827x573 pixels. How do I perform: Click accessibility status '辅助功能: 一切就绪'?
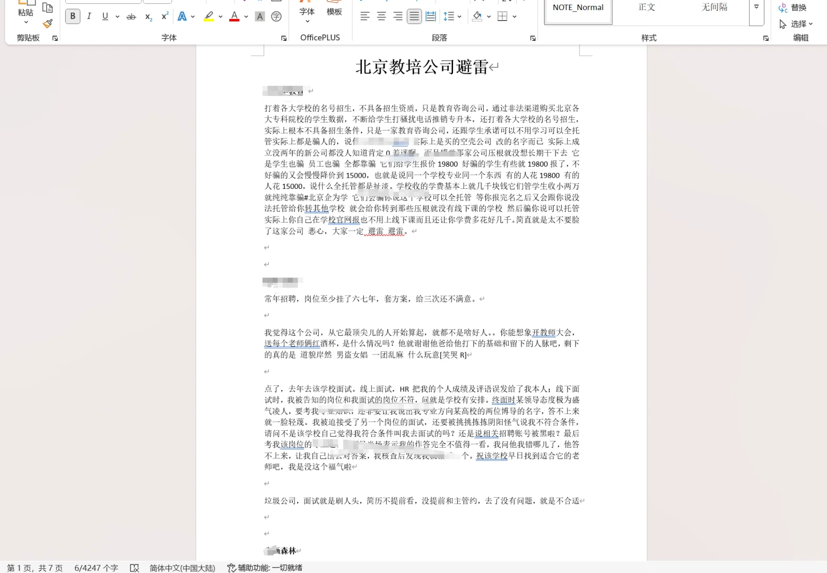coord(265,568)
